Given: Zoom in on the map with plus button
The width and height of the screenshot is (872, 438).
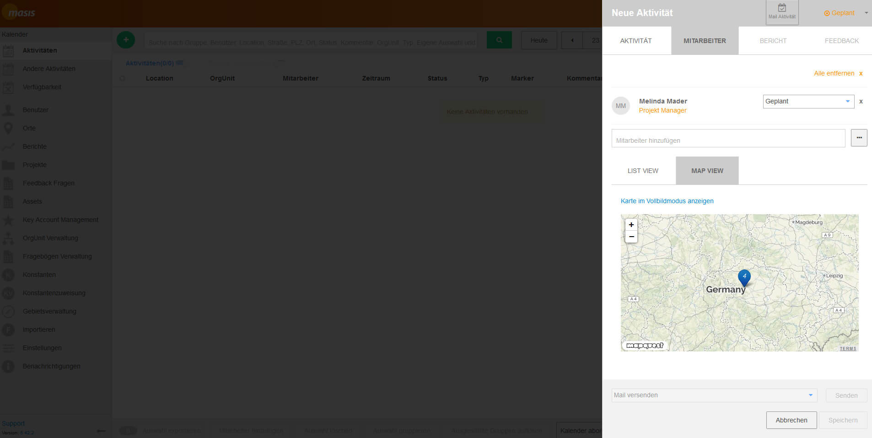Looking at the screenshot, I should (x=631, y=225).
